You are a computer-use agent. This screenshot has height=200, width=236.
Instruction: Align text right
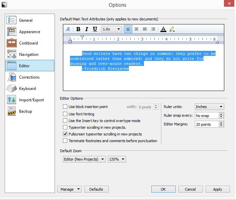[153, 29]
